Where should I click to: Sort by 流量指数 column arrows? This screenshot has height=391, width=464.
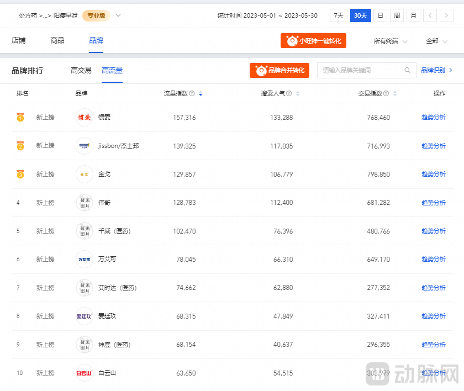pyautogui.click(x=201, y=94)
